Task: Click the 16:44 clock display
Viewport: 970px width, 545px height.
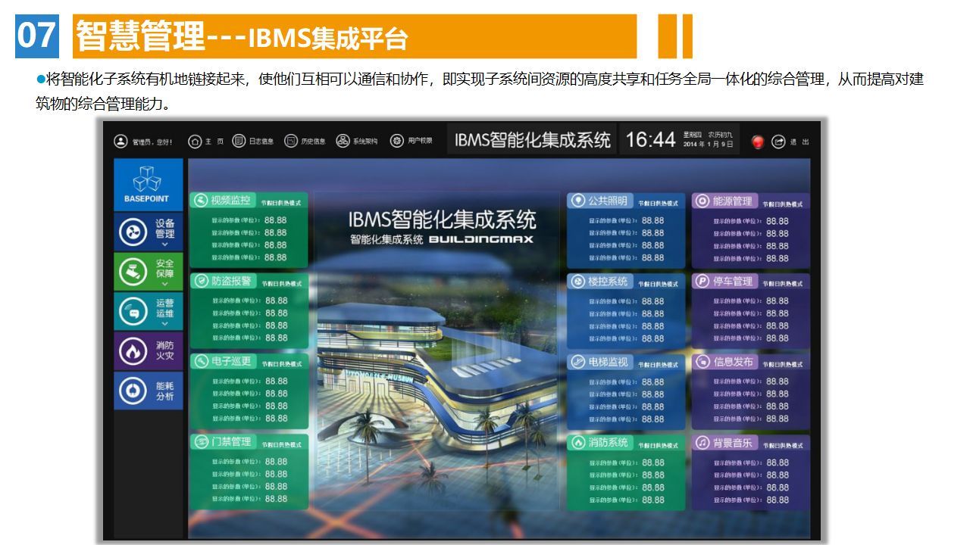Action: pyautogui.click(x=650, y=140)
